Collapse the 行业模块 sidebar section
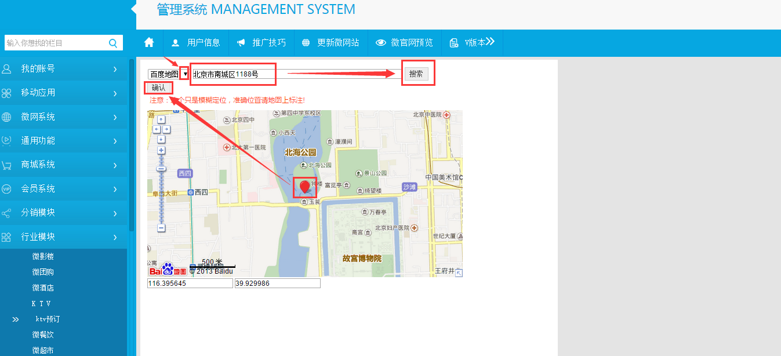Screen dimensions: 781x356 coord(63,237)
